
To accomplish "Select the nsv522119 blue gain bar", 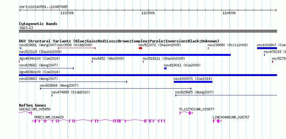I will click(x=125, y=55).
